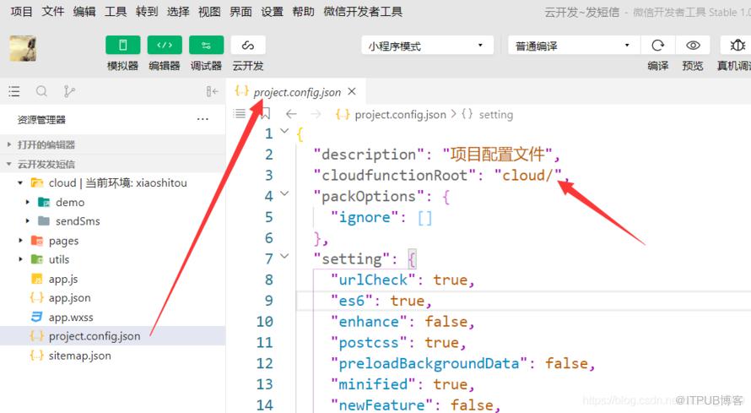Open the cloud development console icon
This screenshot has width=751, height=413.
click(247, 45)
